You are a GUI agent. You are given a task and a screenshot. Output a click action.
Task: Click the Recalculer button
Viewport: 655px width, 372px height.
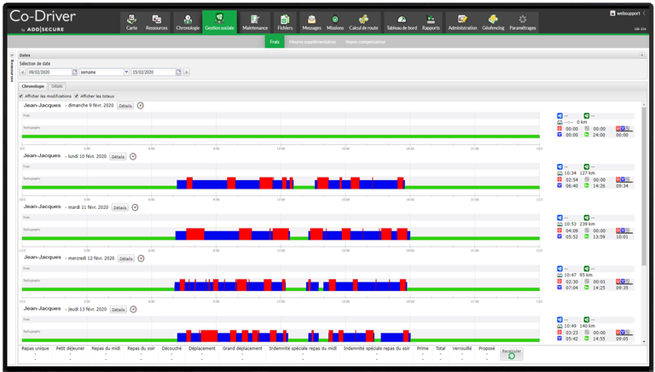click(512, 354)
